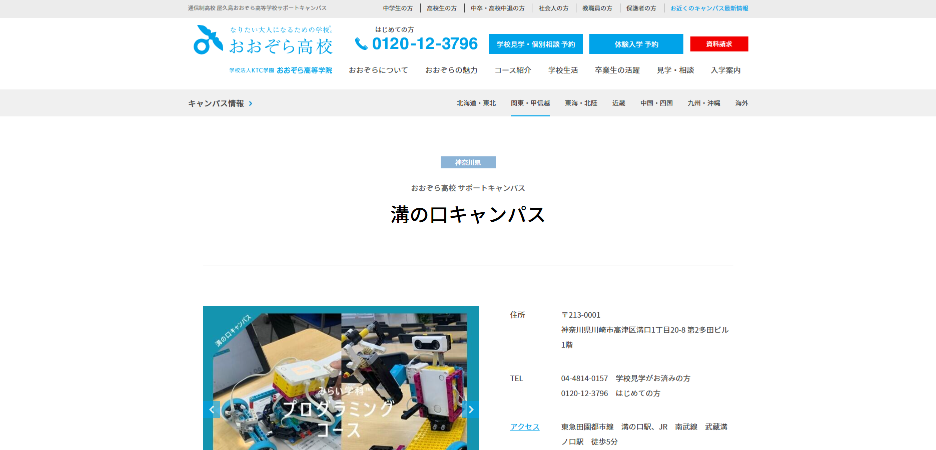Image resolution: width=936 pixels, height=450 pixels.
Task: Click the アクセス link
Action: click(x=525, y=427)
